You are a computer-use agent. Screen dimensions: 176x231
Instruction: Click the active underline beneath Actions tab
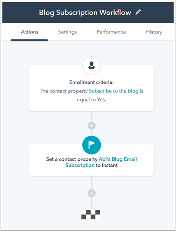pyautogui.click(x=29, y=40)
